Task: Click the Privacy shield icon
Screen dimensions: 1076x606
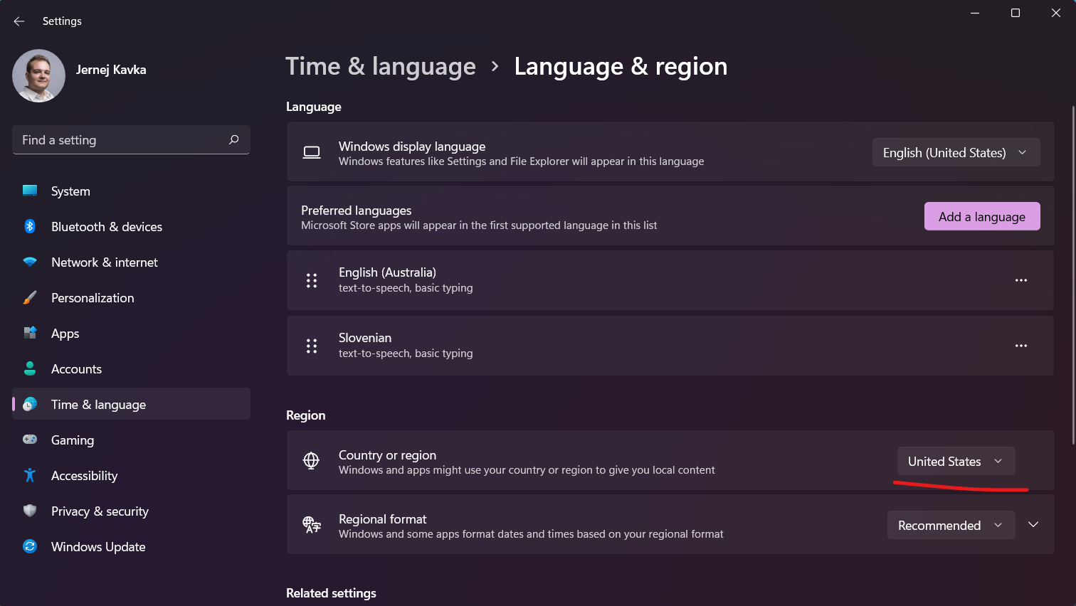Action: [x=30, y=511]
